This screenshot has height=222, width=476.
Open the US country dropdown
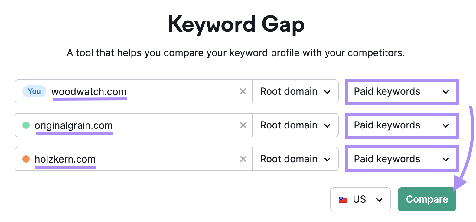coord(360,199)
